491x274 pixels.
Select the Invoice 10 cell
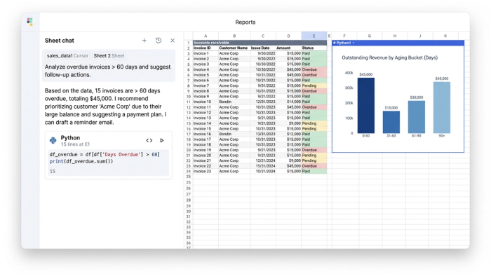pyautogui.click(x=206, y=102)
